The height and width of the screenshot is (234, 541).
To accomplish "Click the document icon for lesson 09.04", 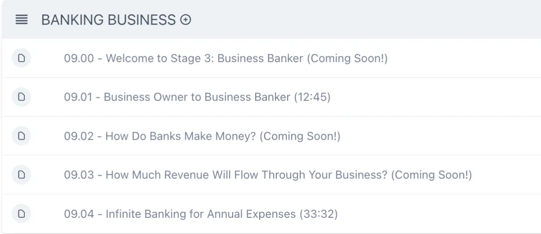I will [21, 213].
